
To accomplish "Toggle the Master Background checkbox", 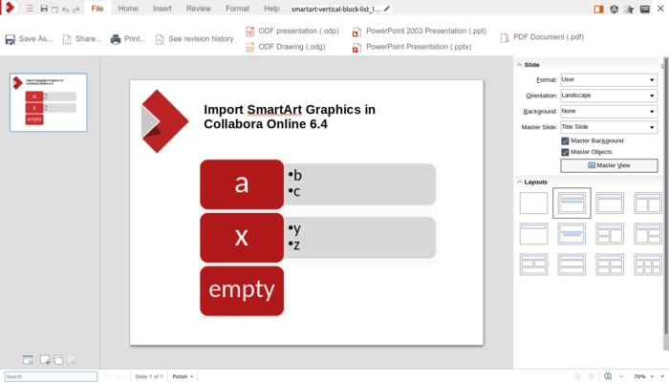I will [x=565, y=140].
